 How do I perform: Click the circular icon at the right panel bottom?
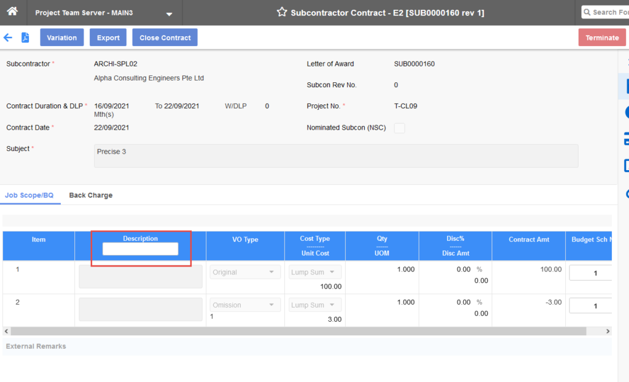[x=625, y=194]
